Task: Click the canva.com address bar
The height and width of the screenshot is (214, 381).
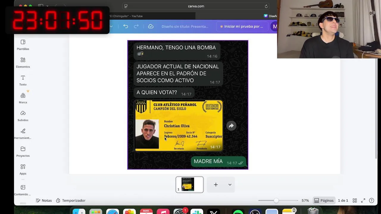Action: [x=196, y=6]
